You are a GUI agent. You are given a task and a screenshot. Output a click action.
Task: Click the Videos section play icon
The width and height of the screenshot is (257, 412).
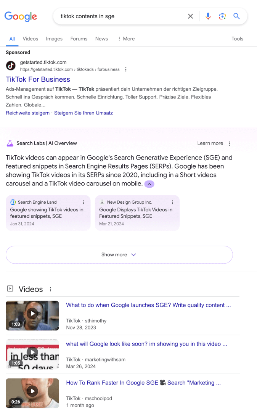pyautogui.click(x=10, y=288)
